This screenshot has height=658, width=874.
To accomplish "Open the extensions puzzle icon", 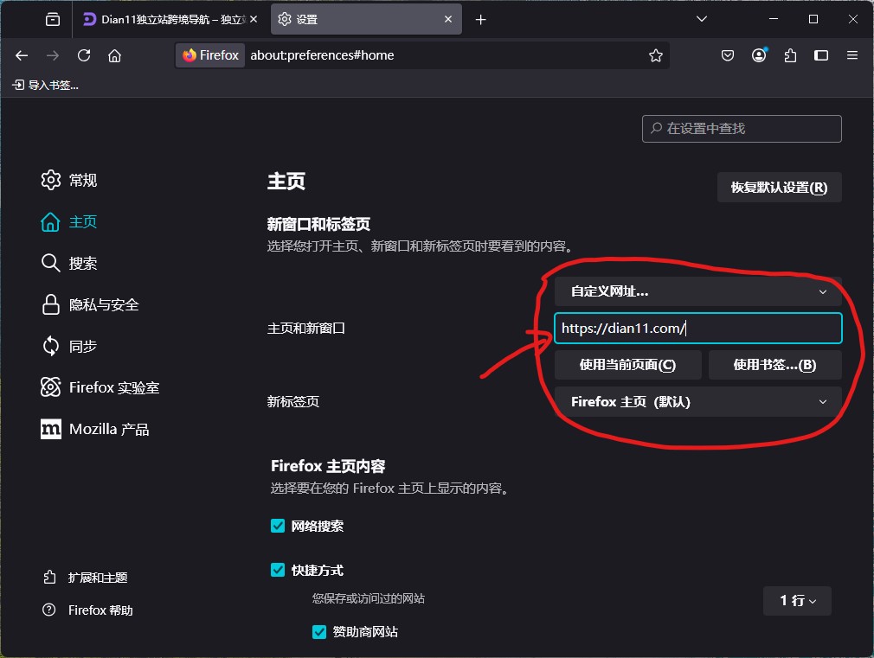I will click(x=790, y=55).
